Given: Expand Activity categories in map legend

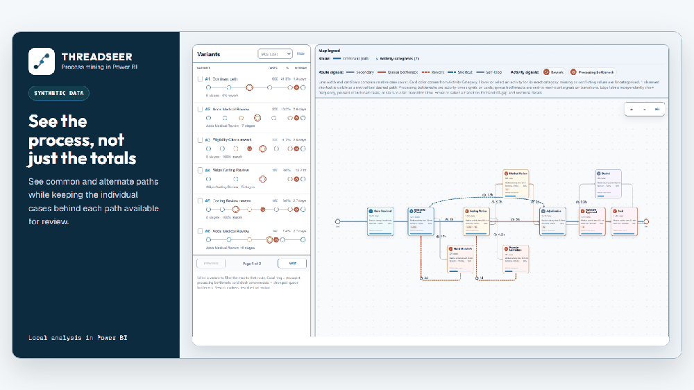Looking at the screenshot, I should coord(397,58).
